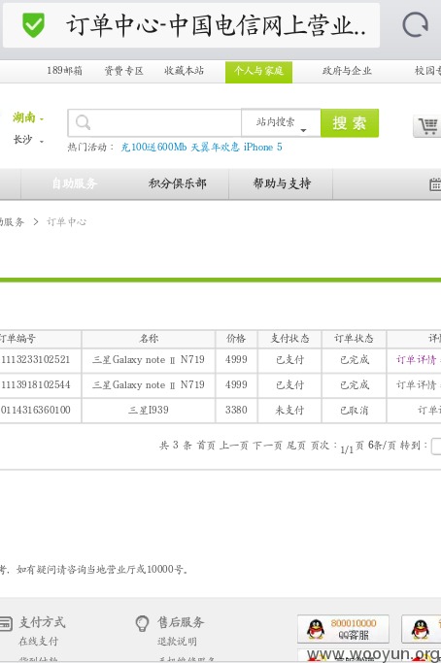Open the 站内搜索 scope dropdown

pos(281,122)
